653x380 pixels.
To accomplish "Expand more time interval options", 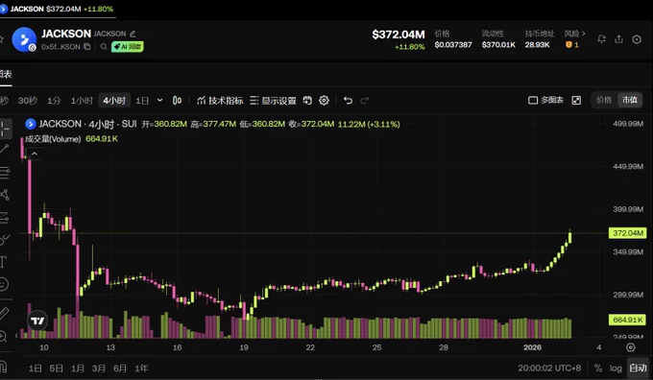I will point(159,101).
